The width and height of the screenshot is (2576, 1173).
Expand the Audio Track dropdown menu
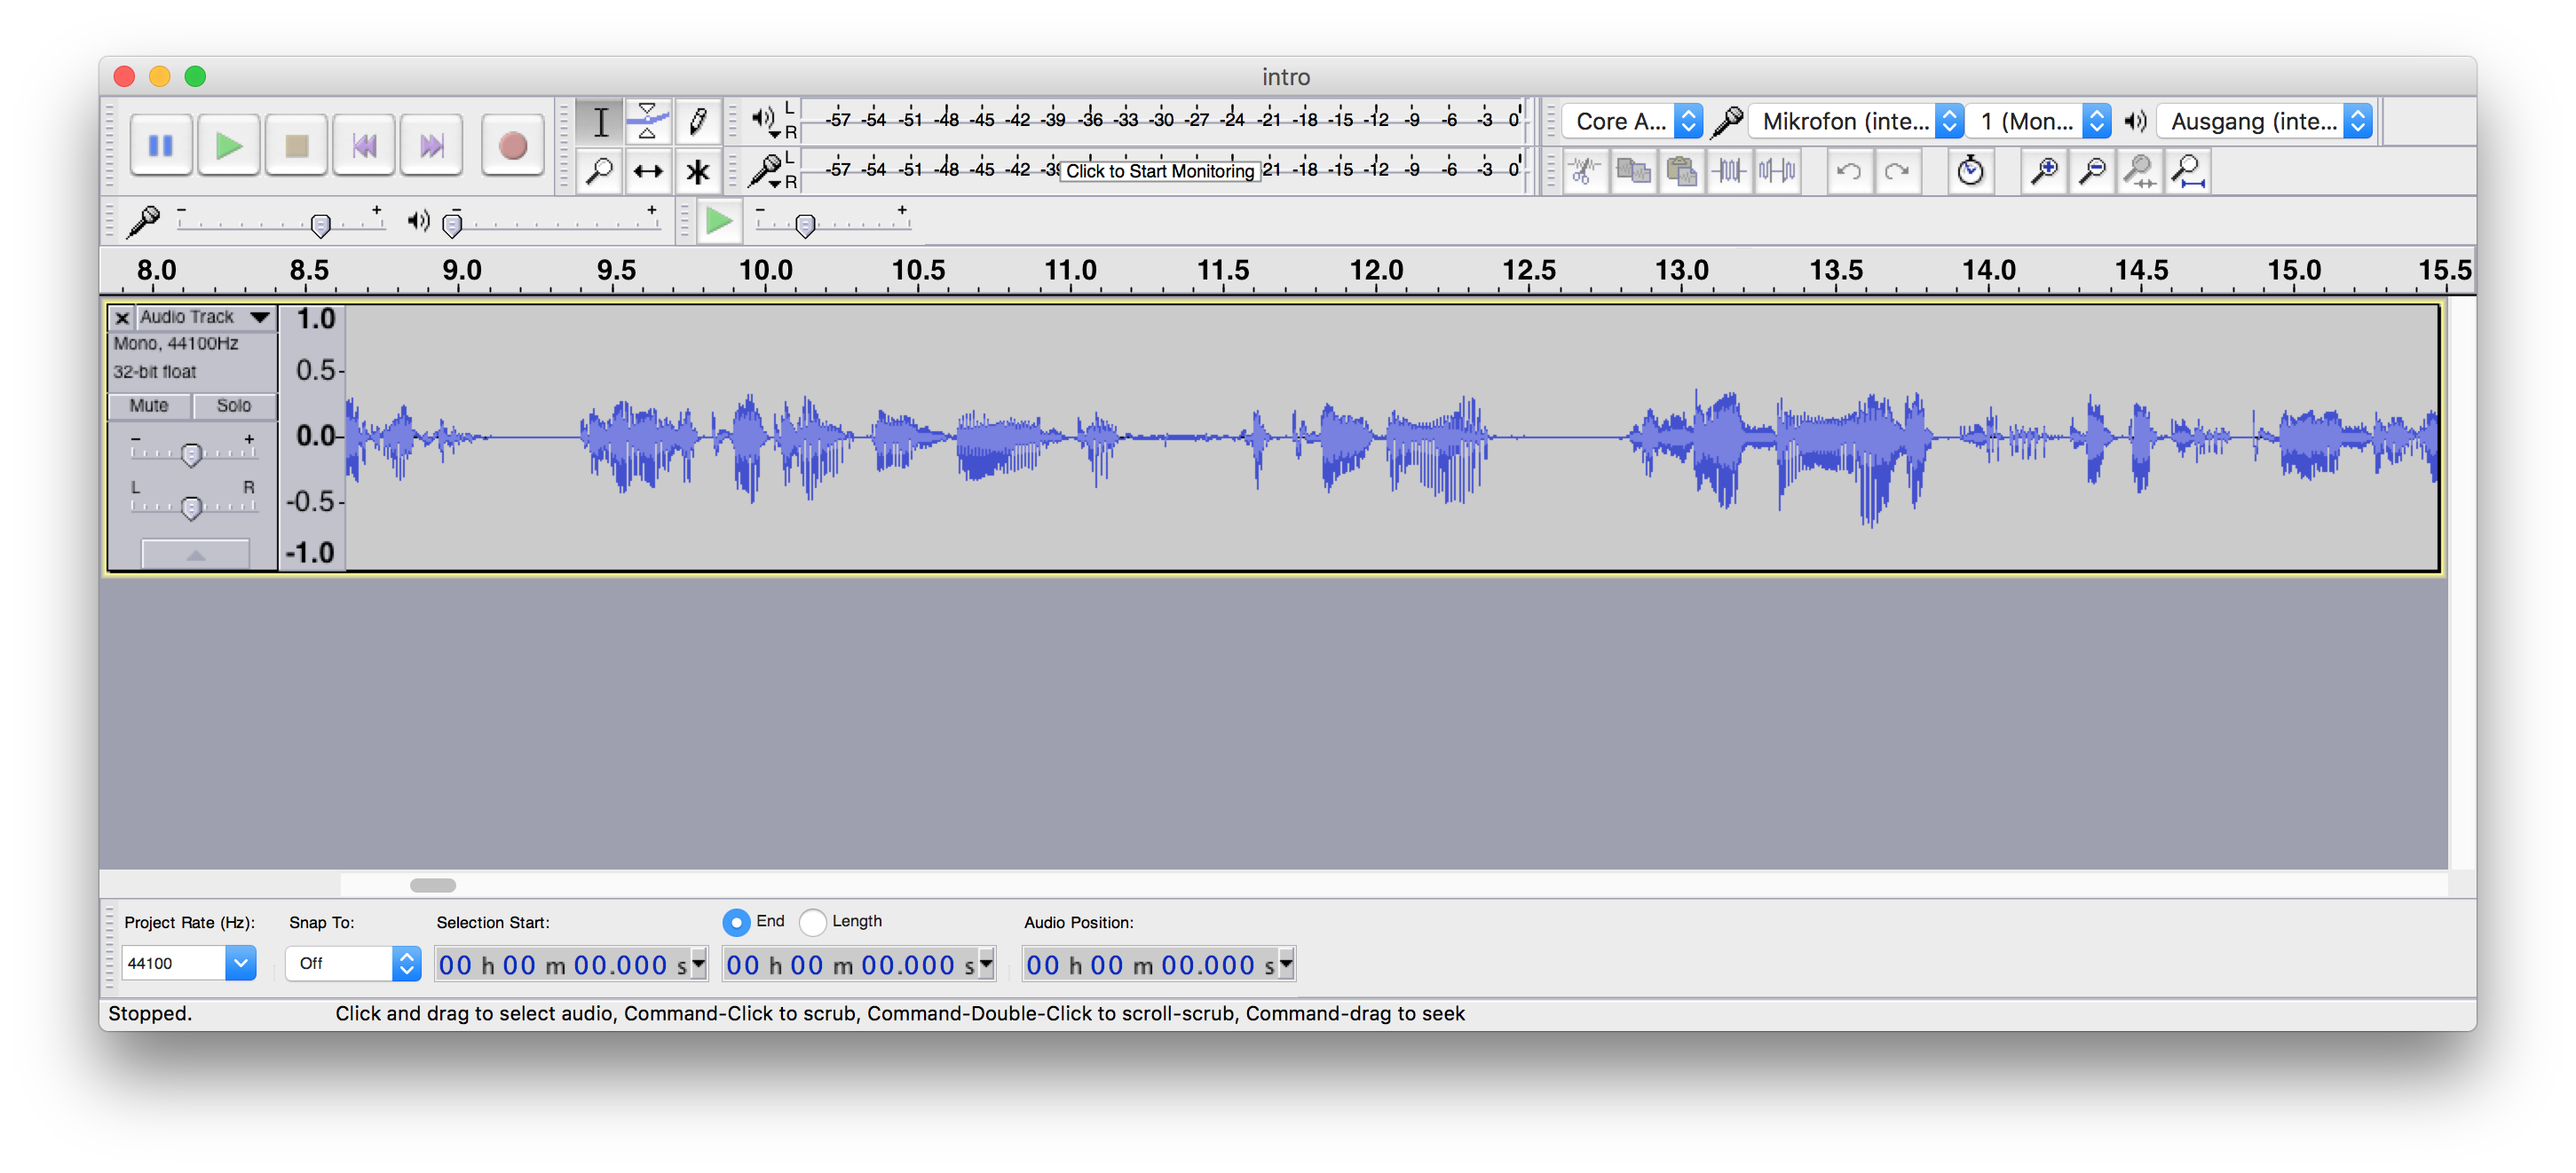coord(257,317)
